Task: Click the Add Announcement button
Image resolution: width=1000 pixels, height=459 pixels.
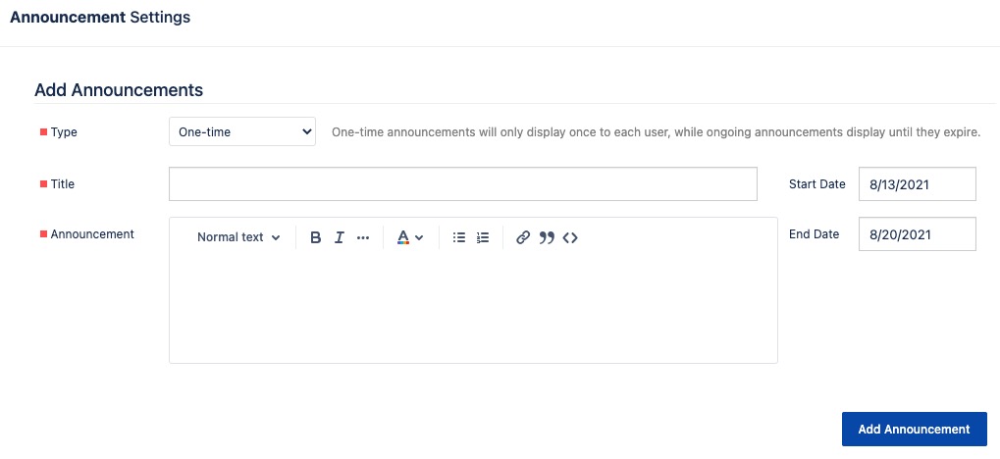Action: (914, 429)
